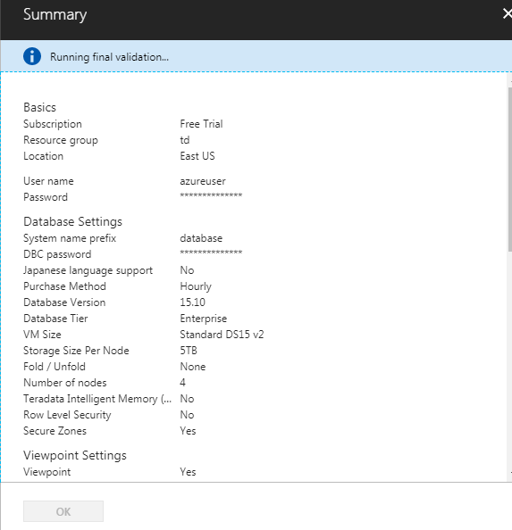Click the 'Japanese language support' label
The height and width of the screenshot is (530, 512).
[88, 270]
